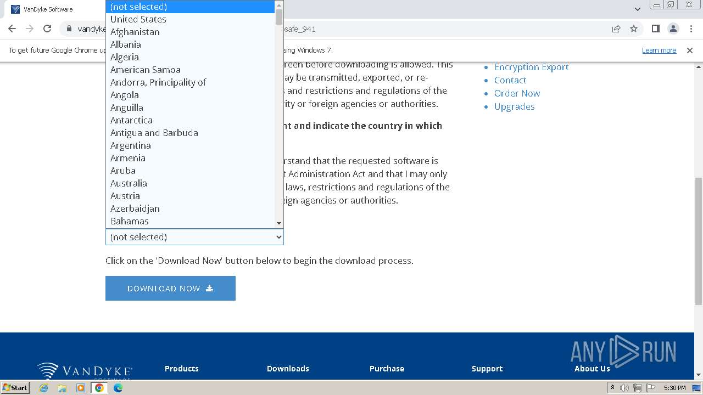
Task: Click the Support footer heading
Action: point(487,369)
